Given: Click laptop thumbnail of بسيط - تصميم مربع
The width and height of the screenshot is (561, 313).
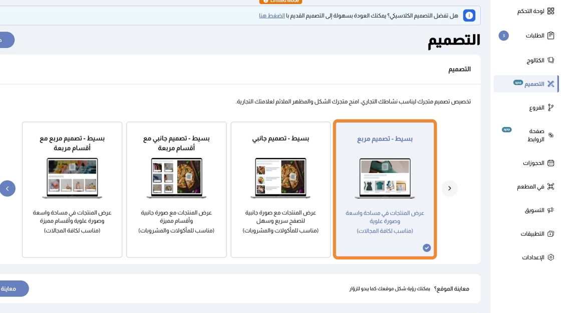Looking at the screenshot, I should [385, 178].
